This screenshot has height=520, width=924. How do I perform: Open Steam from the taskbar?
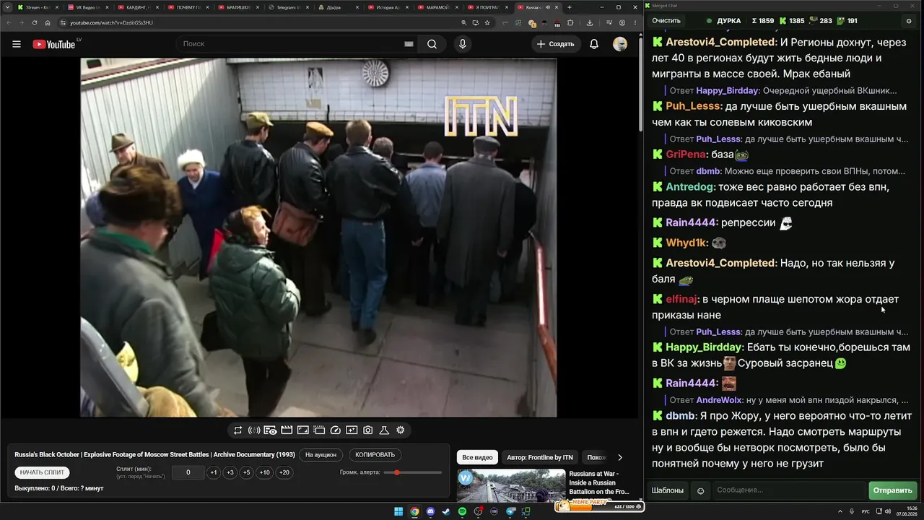point(446,512)
